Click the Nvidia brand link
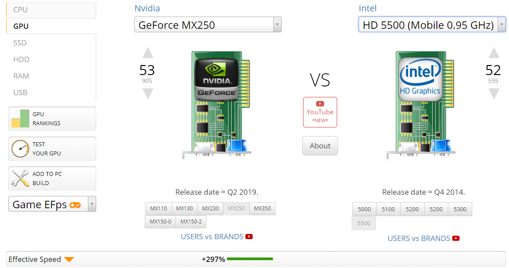509x268 pixels. point(147,8)
